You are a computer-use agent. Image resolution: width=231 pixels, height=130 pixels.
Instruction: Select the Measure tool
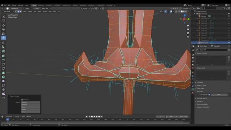pos(3,47)
